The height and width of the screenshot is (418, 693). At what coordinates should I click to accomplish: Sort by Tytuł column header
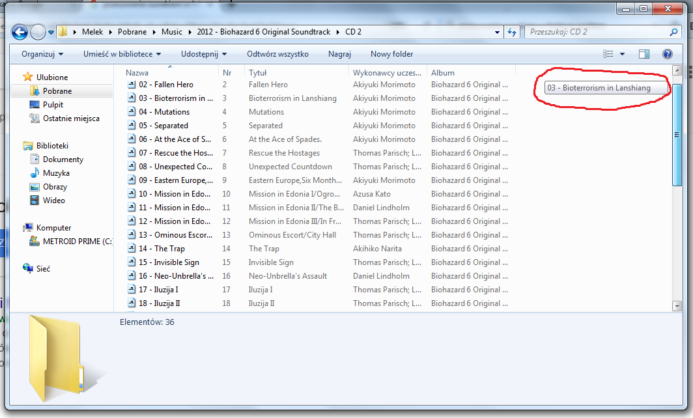[x=257, y=73]
